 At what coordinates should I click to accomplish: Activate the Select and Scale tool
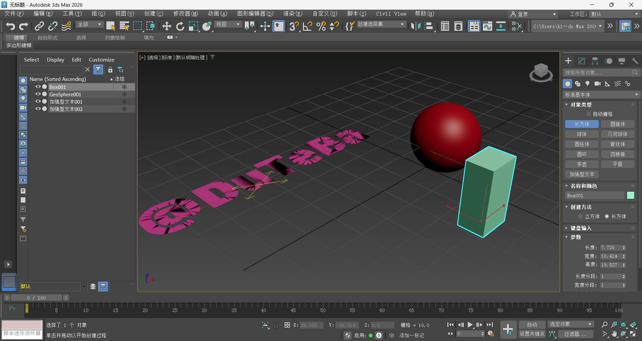click(194, 26)
